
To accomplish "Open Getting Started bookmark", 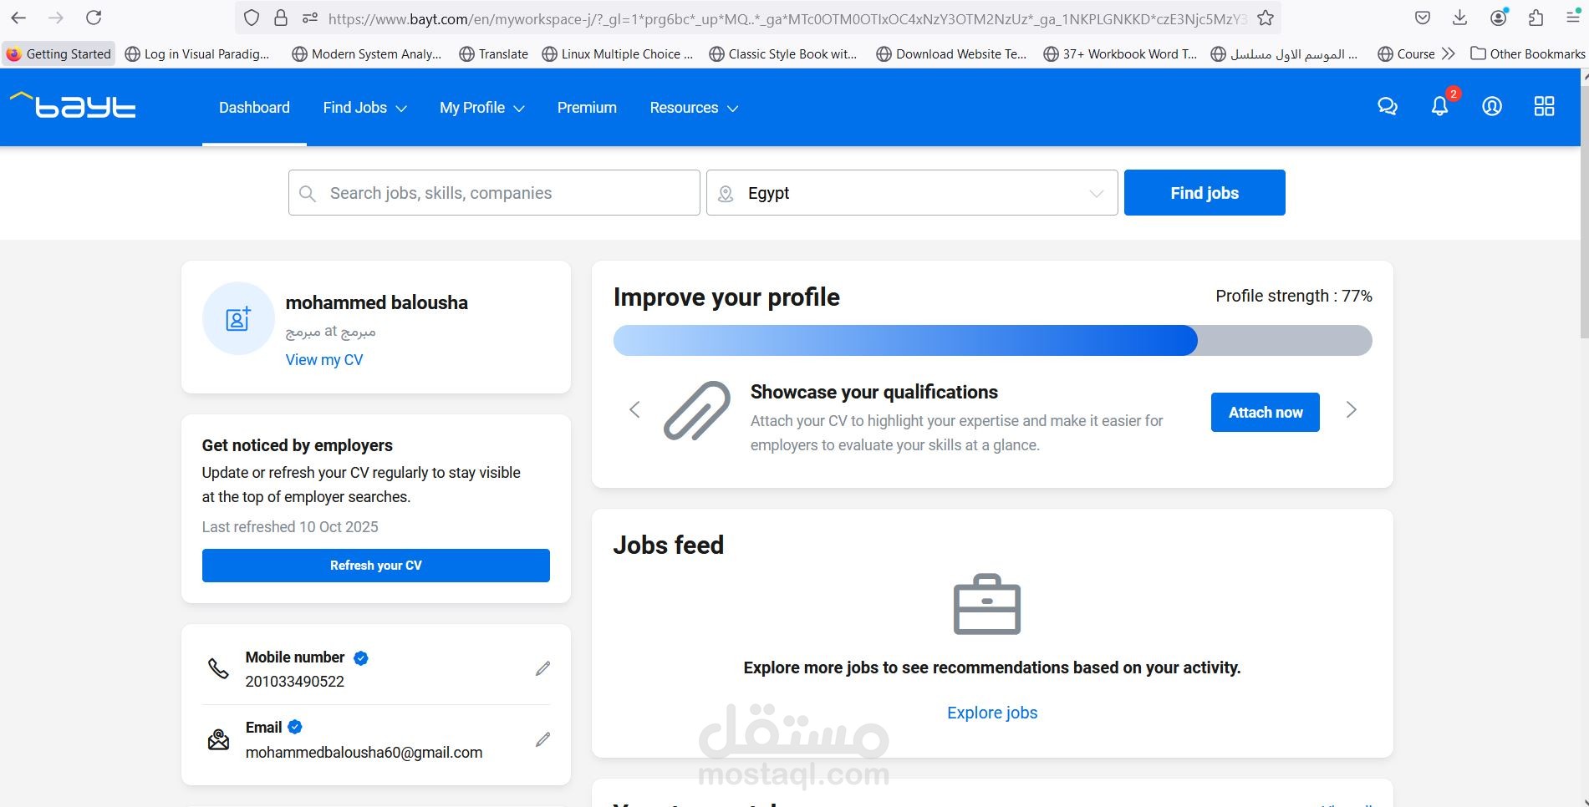I will click(x=59, y=53).
